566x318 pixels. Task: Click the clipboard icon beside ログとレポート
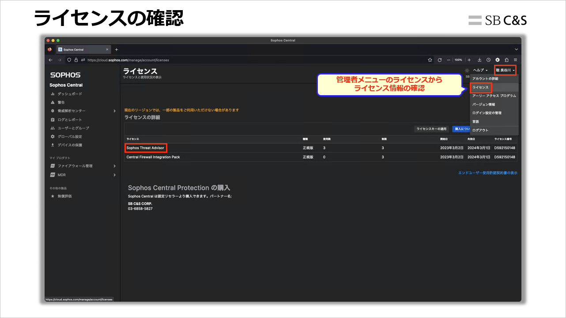click(53, 119)
